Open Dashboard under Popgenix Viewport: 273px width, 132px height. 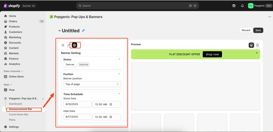pos(15,104)
